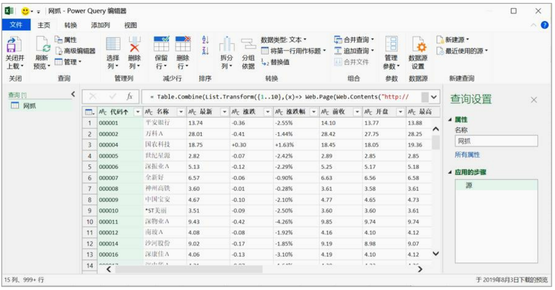This screenshot has width=555, height=290.
Task: Select the cell *ST美丽
Action: click(164, 211)
